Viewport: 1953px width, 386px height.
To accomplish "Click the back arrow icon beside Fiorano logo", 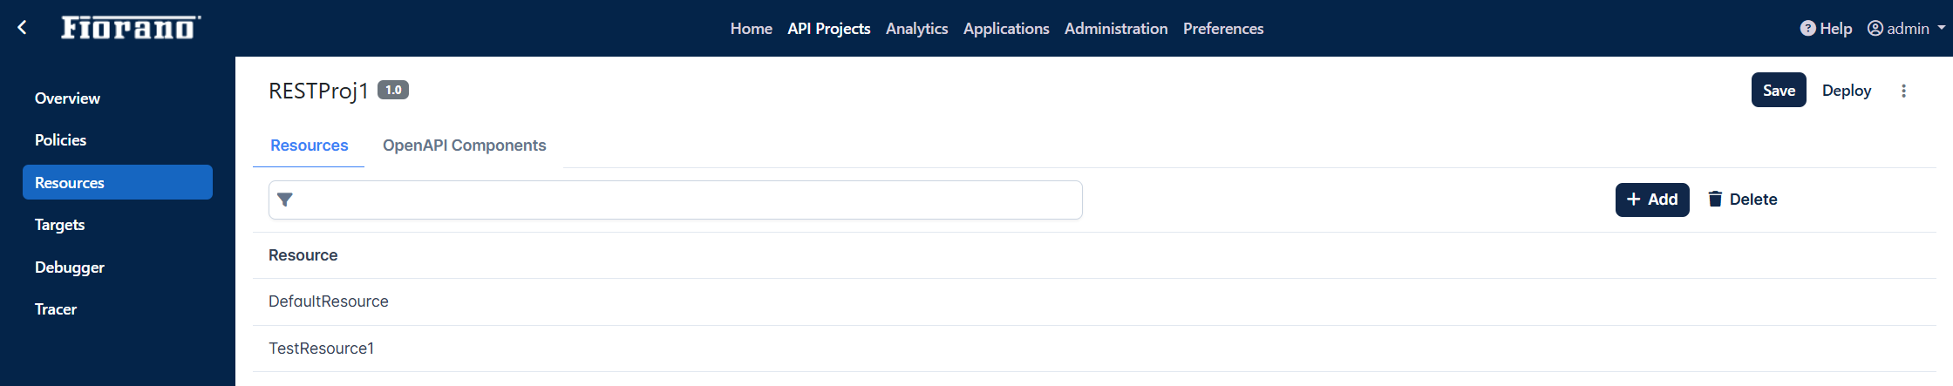I will (x=23, y=28).
